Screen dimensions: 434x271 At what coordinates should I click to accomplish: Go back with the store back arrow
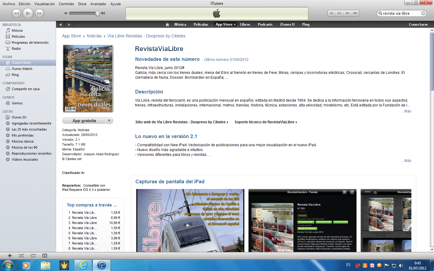60,24
